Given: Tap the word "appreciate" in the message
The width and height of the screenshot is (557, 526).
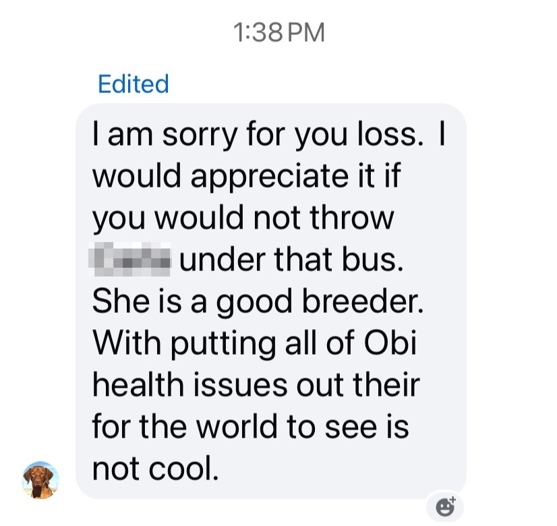Looking at the screenshot, I should (x=270, y=177).
